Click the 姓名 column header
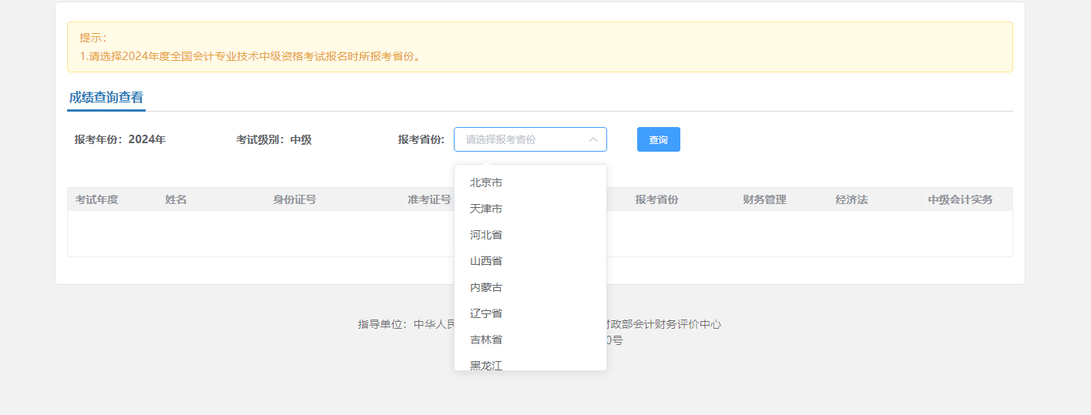The image size is (1091, 415). [176, 199]
